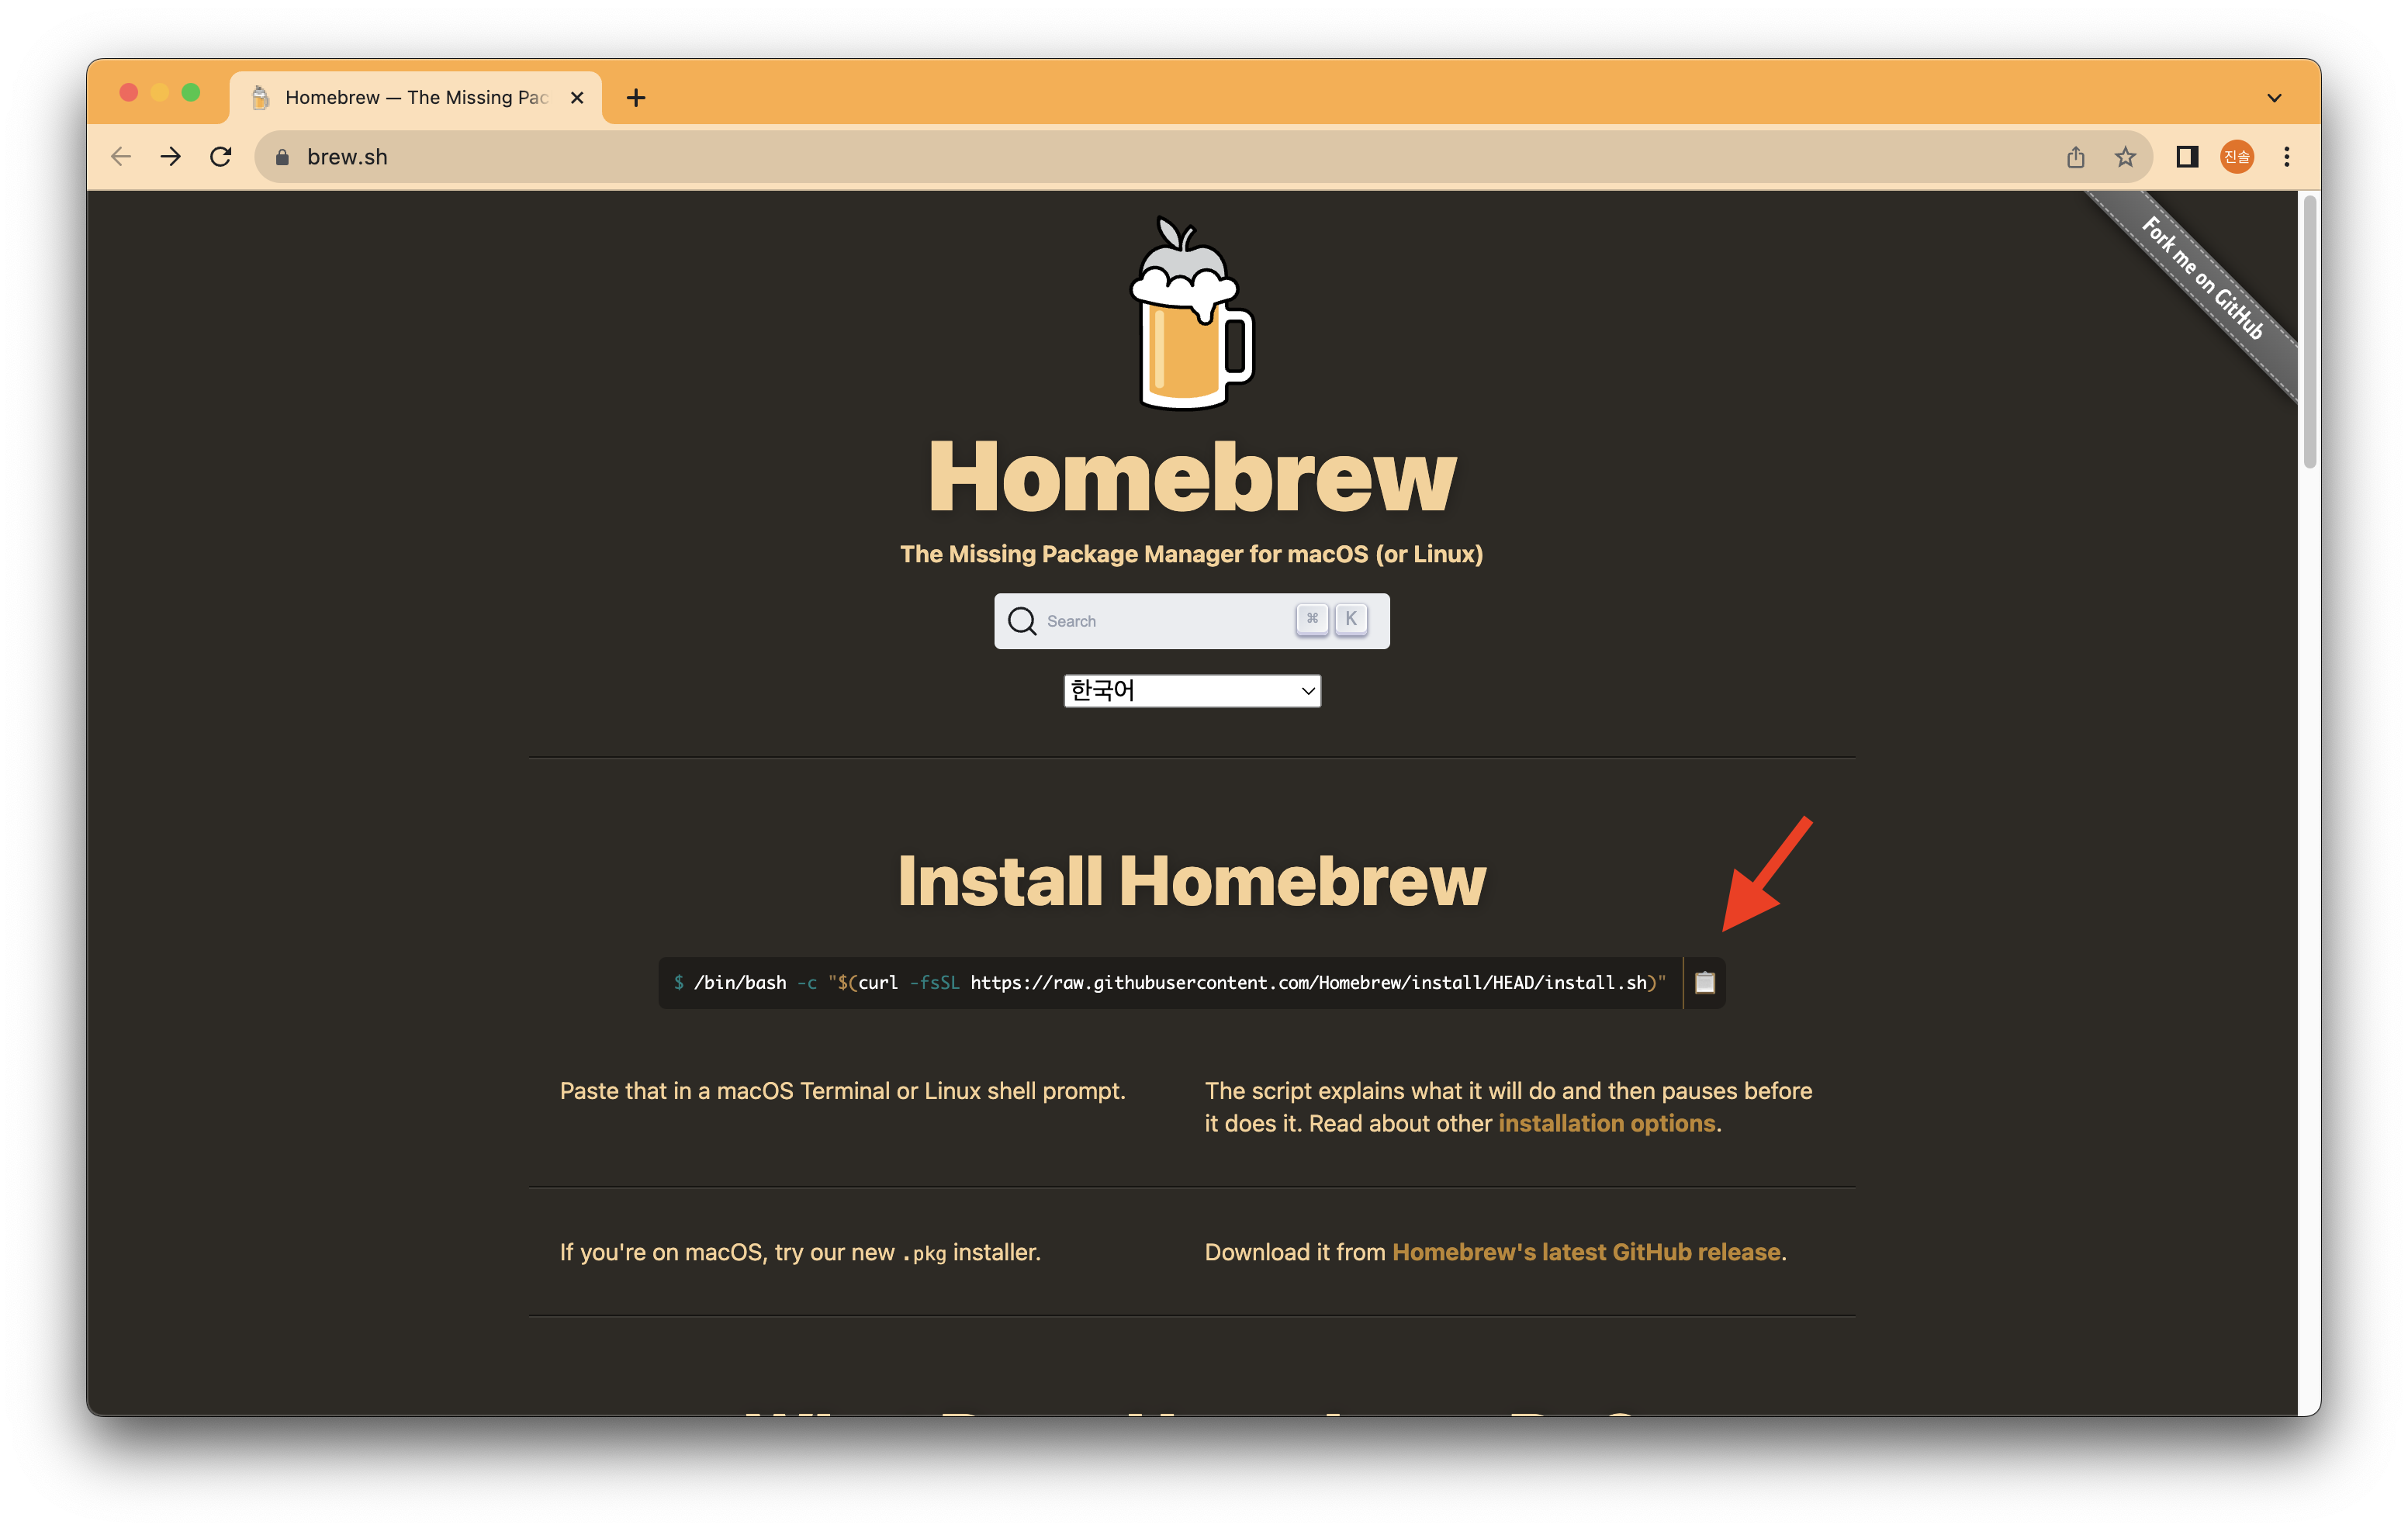2408x1531 pixels.
Task: Open Chrome's three-dot menu
Action: coord(2287,156)
